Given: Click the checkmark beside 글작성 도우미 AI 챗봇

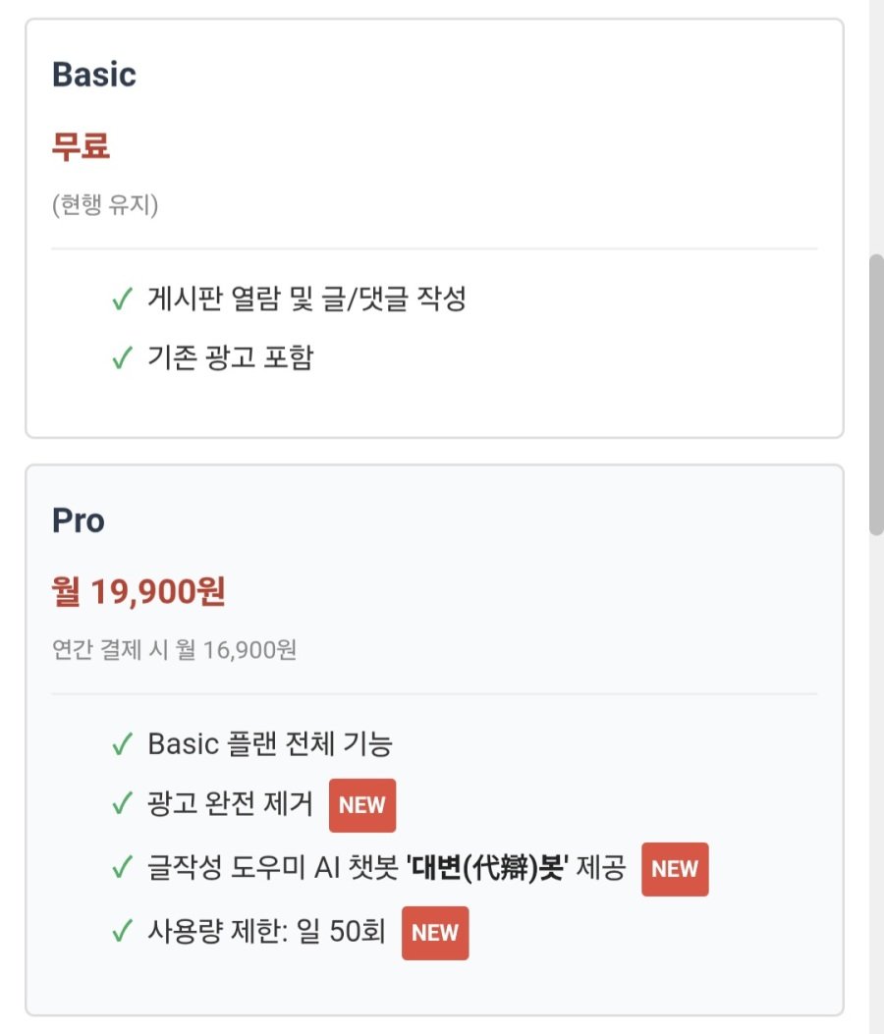Looking at the screenshot, I should click(x=122, y=869).
